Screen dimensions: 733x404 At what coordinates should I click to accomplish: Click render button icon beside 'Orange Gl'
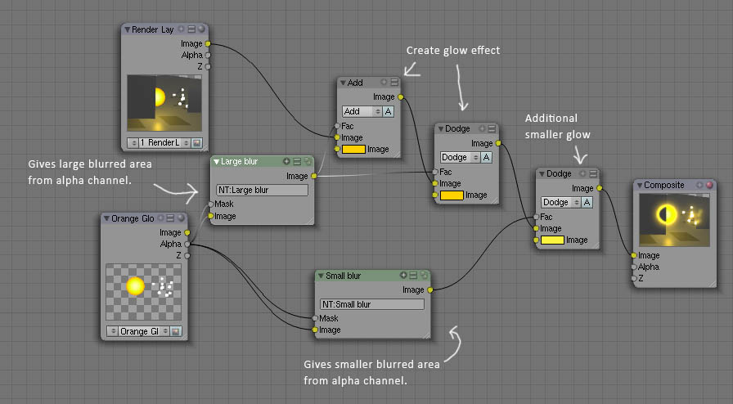(x=176, y=331)
